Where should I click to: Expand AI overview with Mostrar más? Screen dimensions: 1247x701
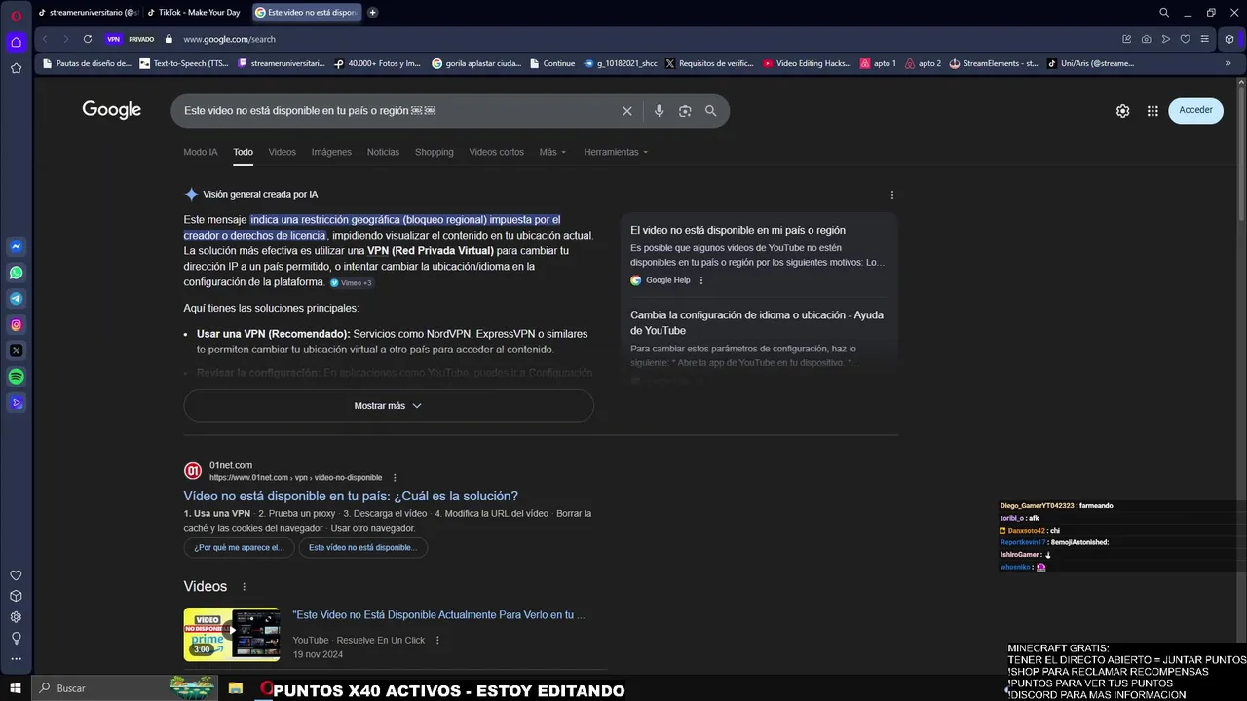(389, 406)
